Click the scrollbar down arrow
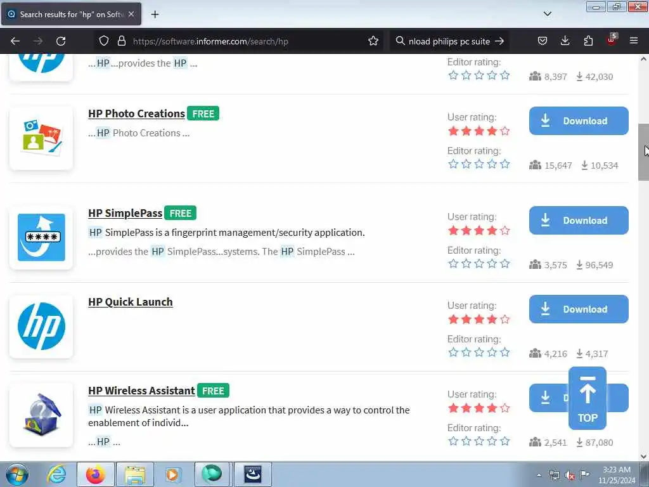The image size is (649, 487). coord(644,457)
